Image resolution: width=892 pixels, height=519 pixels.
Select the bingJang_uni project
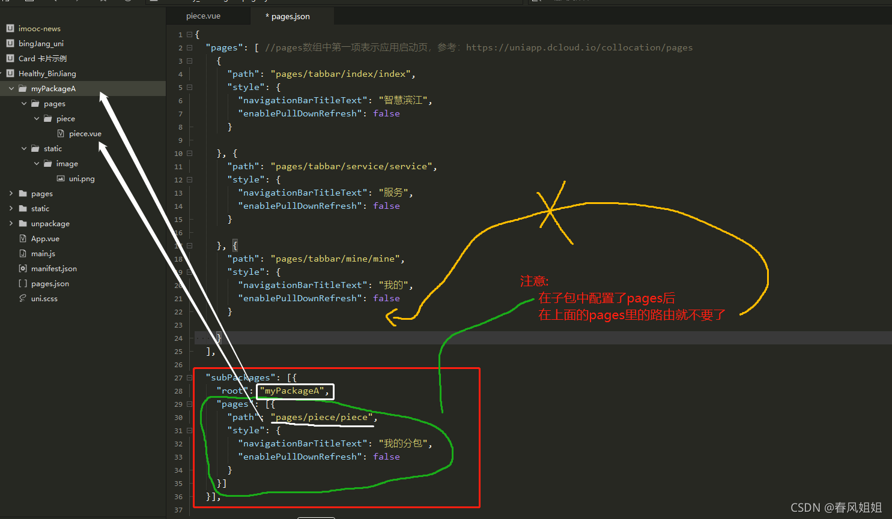41,44
